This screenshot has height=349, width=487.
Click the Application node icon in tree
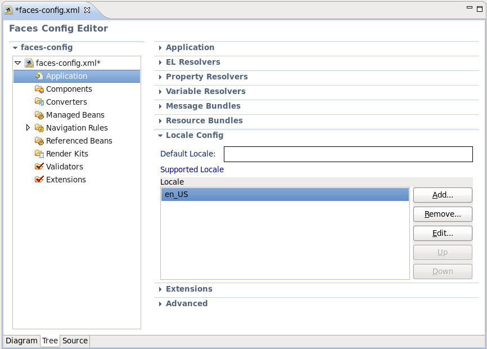(39, 76)
